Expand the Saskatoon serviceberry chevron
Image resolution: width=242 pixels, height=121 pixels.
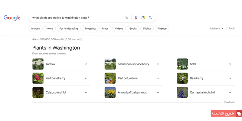pyautogui.click(x=158, y=64)
